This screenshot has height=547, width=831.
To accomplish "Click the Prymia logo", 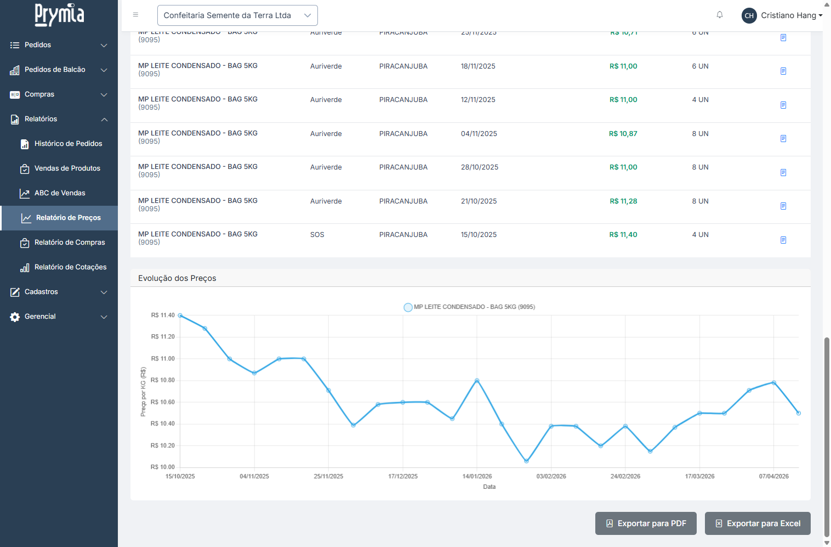I will pyautogui.click(x=59, y=15).
